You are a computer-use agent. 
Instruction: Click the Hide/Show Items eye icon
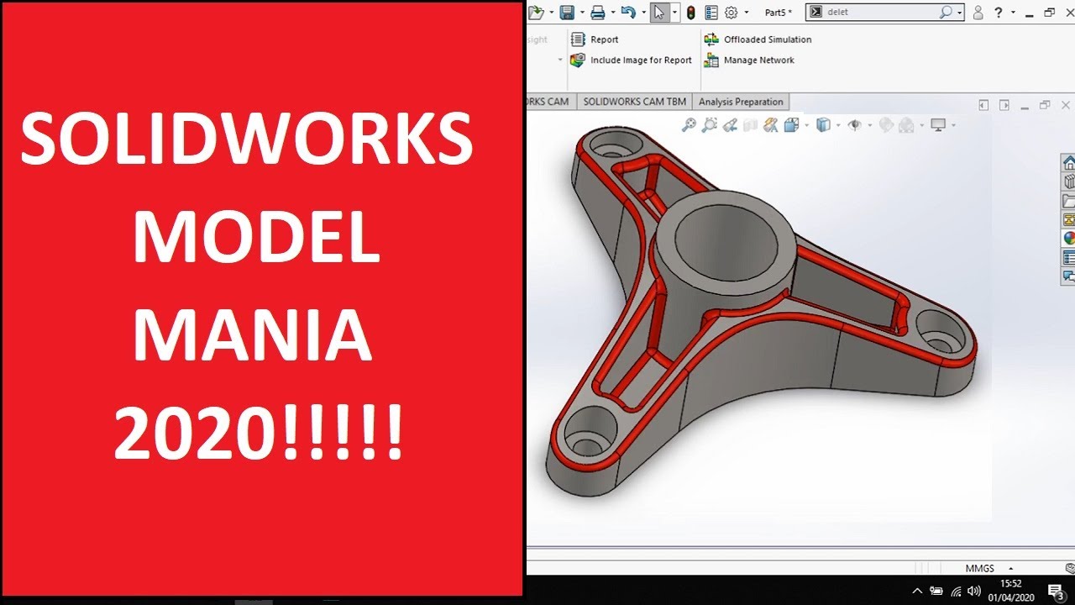(x=855, y=125)
